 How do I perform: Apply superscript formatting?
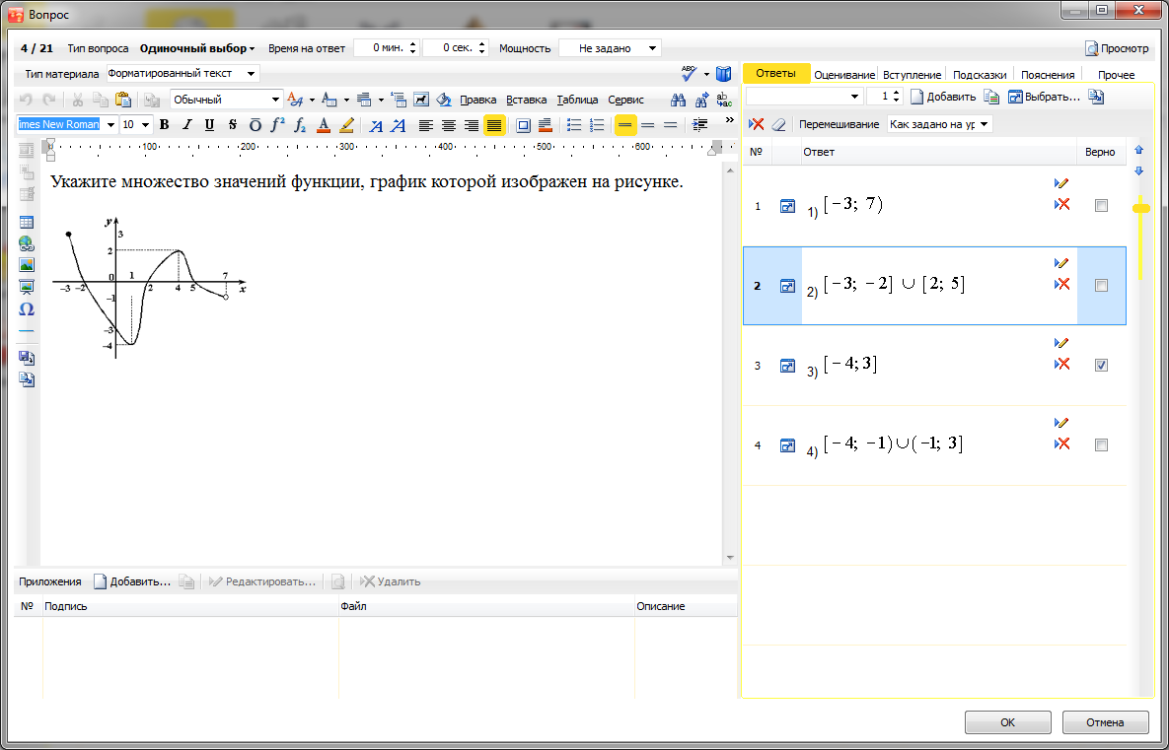[277, 125]
